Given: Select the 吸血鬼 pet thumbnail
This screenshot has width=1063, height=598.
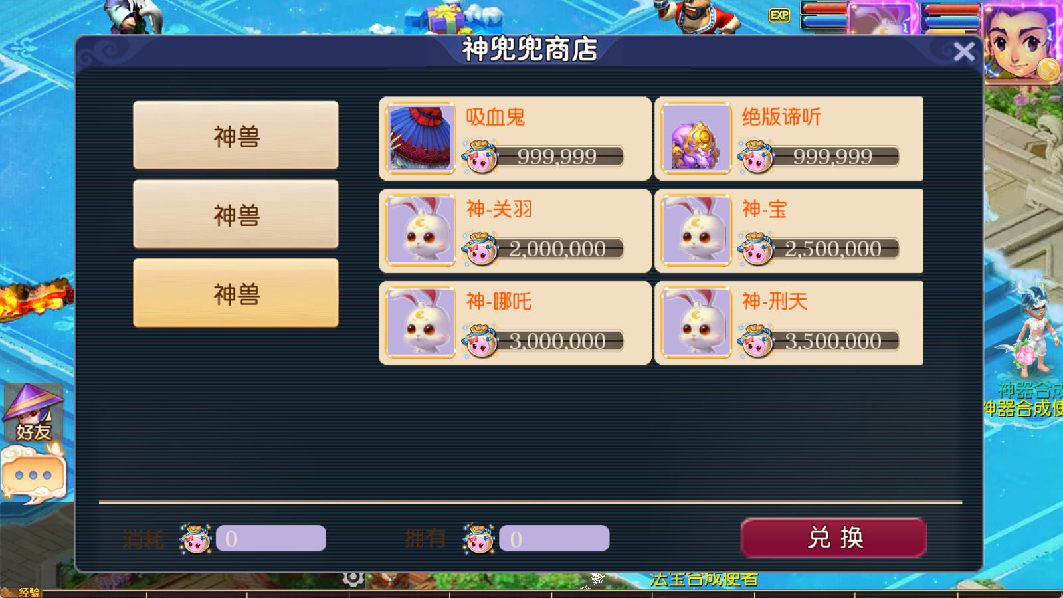Looking at the screenshot, I should click(421, 138).
